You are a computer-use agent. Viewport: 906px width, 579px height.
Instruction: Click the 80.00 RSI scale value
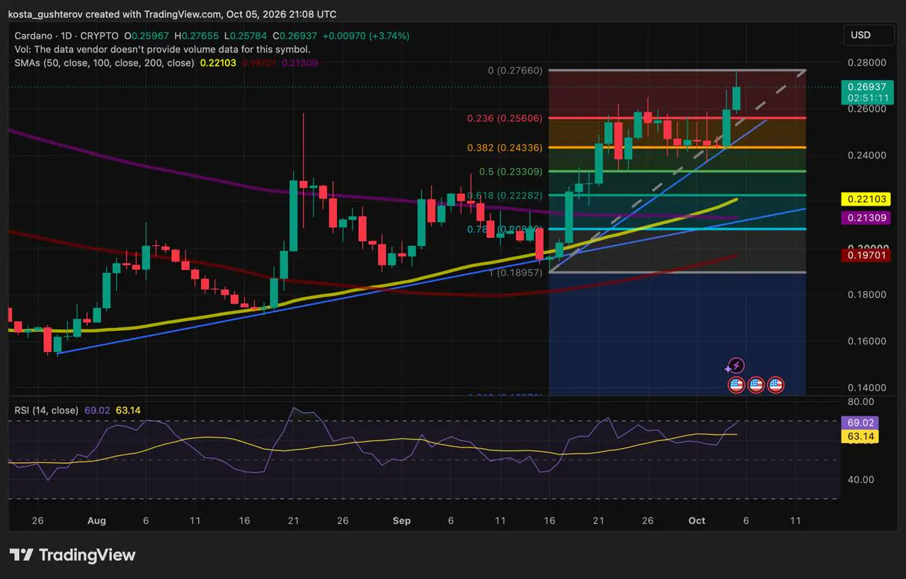[x=860, y=402]
